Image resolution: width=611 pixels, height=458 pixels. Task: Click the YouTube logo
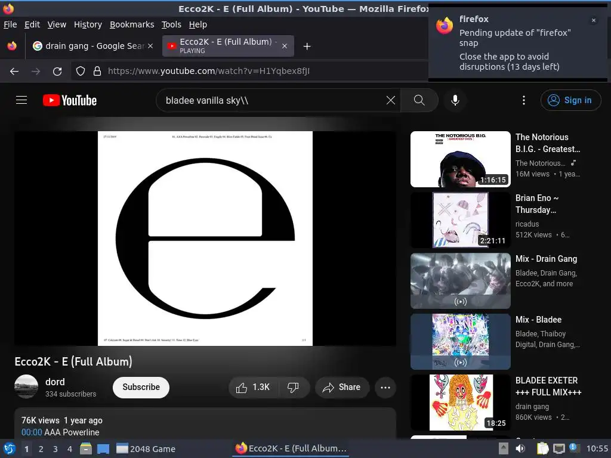click(x=70, y=100)
